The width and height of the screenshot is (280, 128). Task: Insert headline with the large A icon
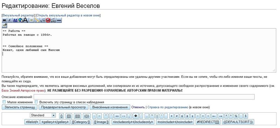coord(26,20)
